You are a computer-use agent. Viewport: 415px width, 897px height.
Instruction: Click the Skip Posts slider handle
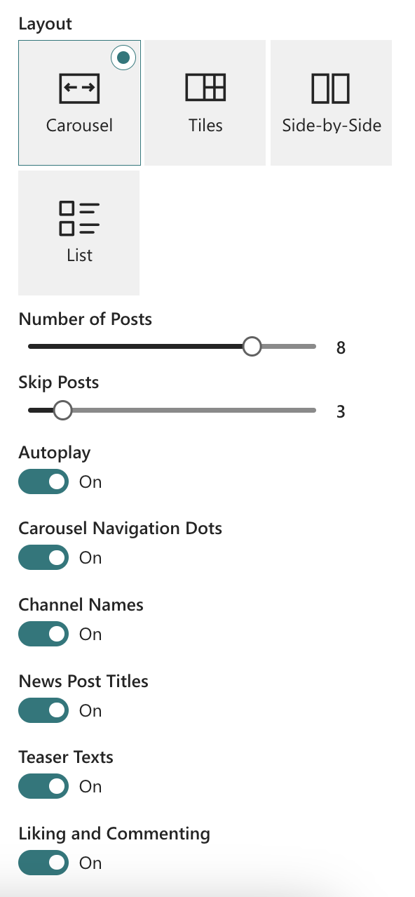(63, 411)
